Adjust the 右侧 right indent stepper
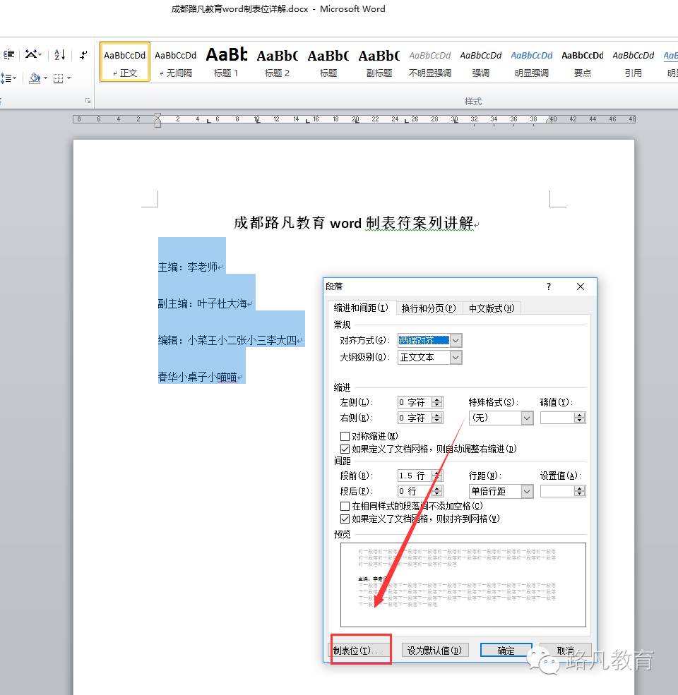The height and width of the screenshot is (695, 678). [437, 418]
